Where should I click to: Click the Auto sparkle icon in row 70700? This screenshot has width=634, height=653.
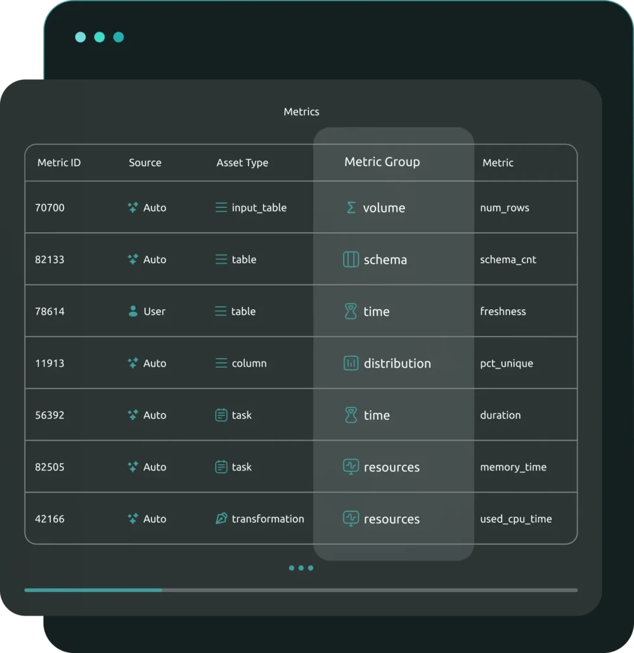tap(133, 207)
